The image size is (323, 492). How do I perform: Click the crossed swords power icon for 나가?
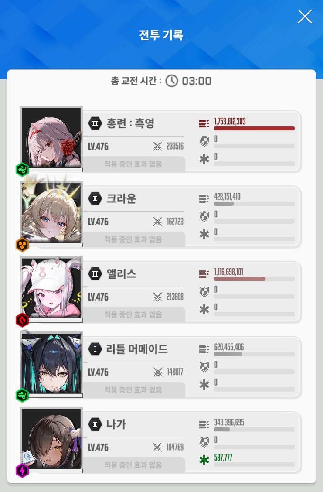157,447
